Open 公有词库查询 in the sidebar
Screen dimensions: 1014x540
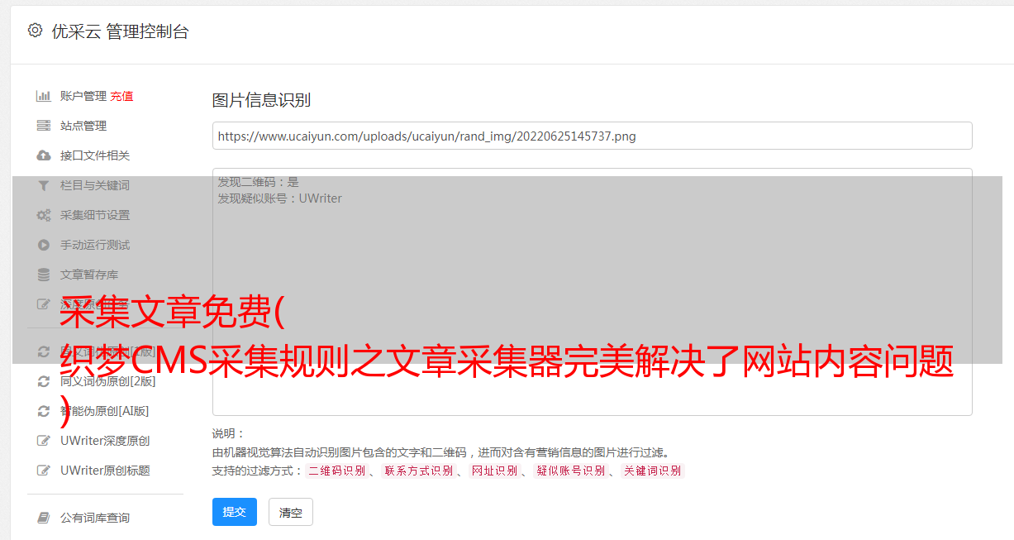click(x=95, y=518)
